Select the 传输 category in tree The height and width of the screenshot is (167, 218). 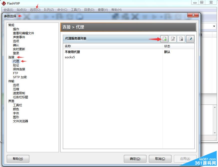11,81
